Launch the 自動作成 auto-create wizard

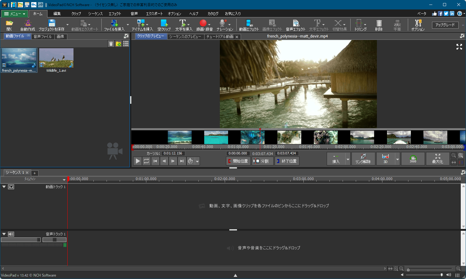[x=28, y=25]
